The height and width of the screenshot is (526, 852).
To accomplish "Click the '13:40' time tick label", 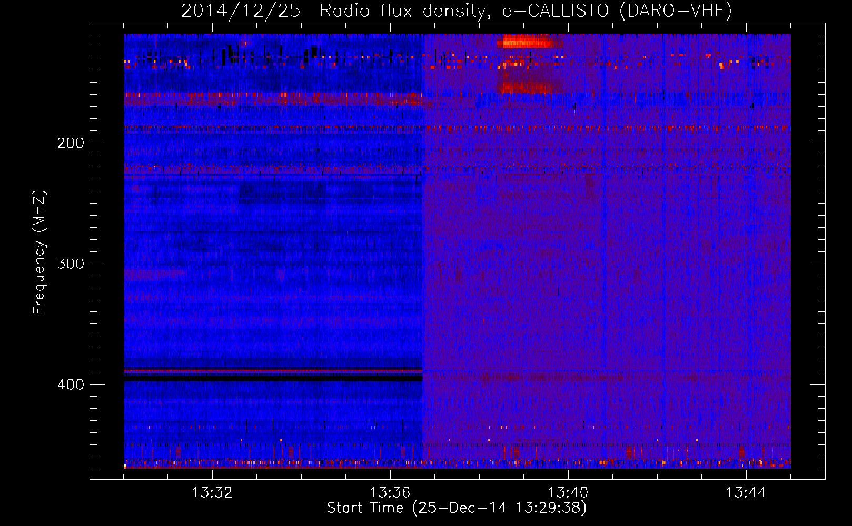I will (x=568, y=493).
